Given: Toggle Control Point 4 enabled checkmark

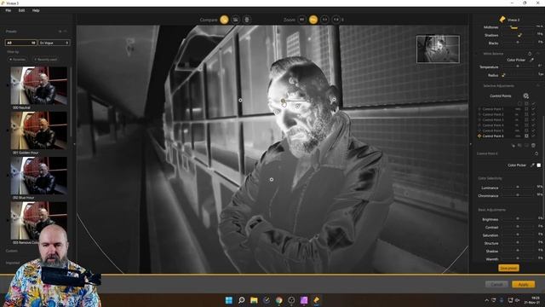Looking at the screenshot, I should click(533, 125).
